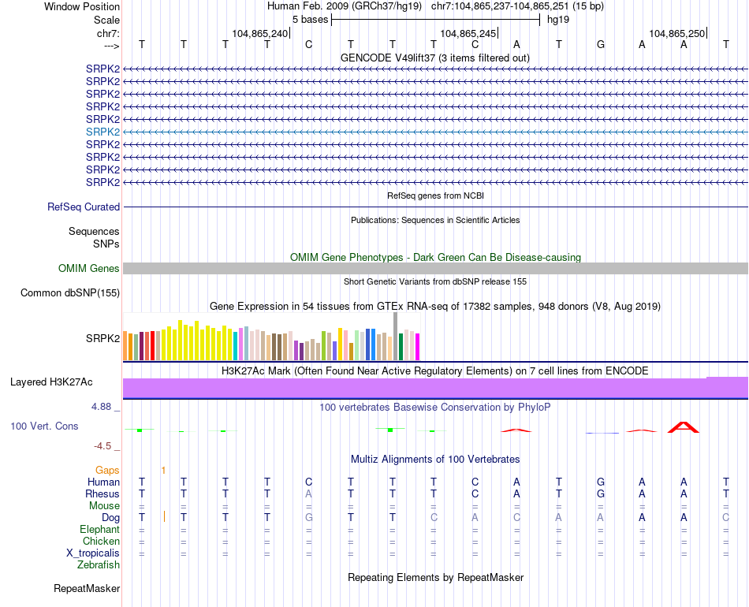Click the orange Gaps label
749x607 pixels.
click(107, 471)
